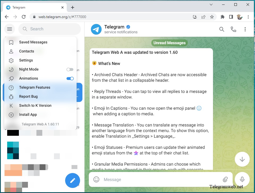Compose new message with pencil button
The width and height of the screenshot is (255, 193).
(x=73, y=180)
